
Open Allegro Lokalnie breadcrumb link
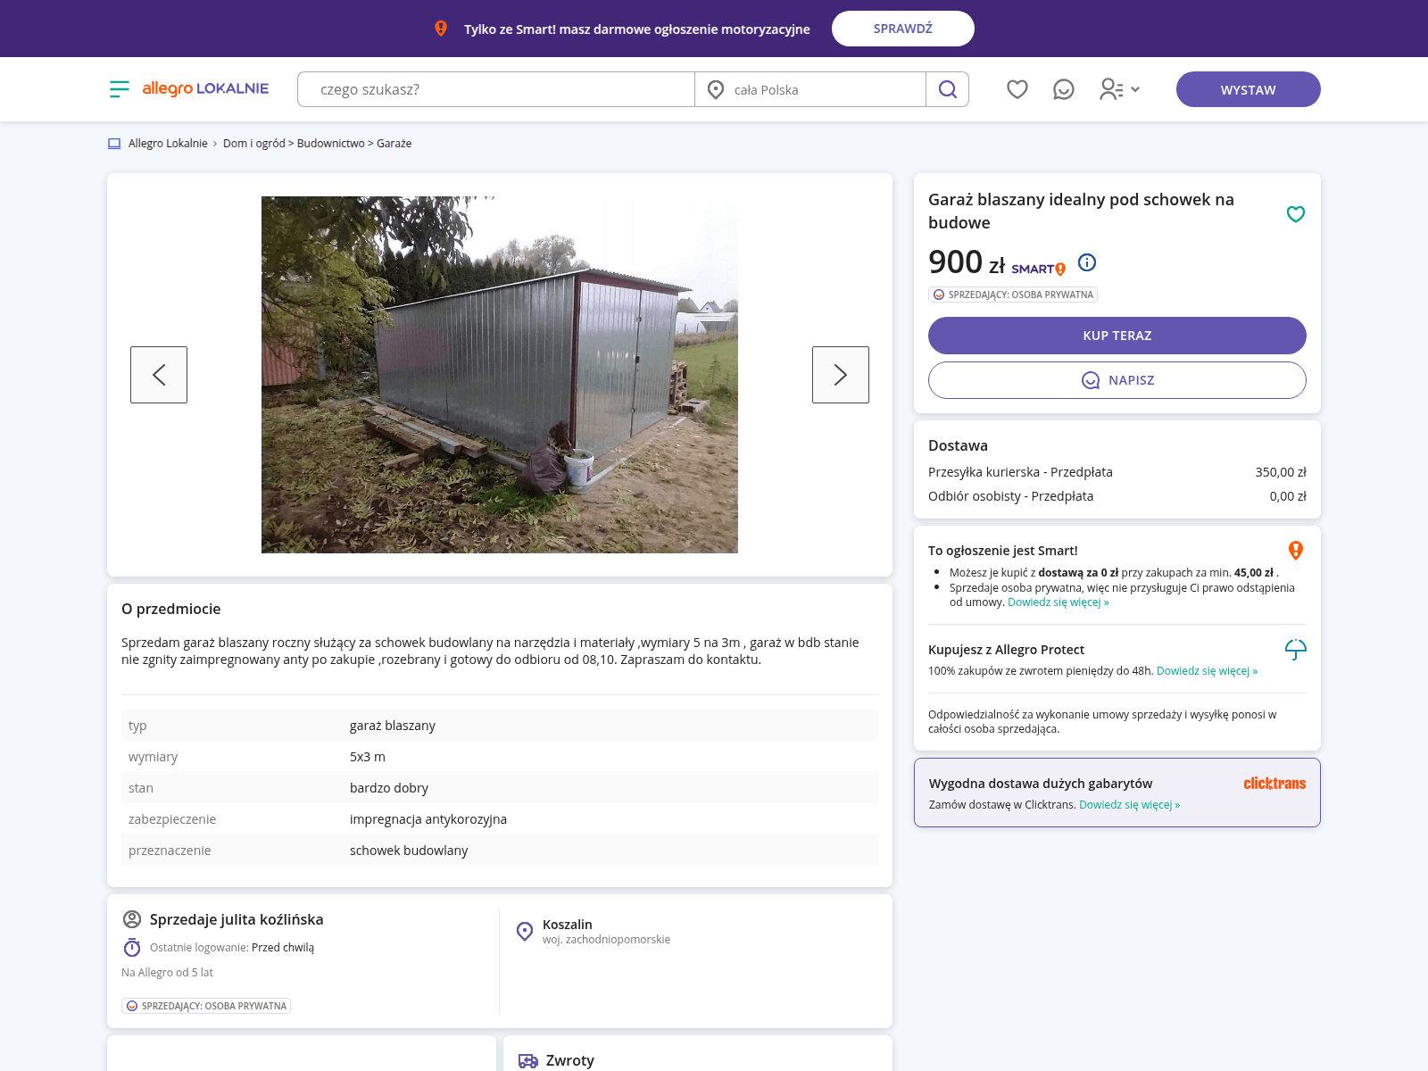tap(168, 144)
